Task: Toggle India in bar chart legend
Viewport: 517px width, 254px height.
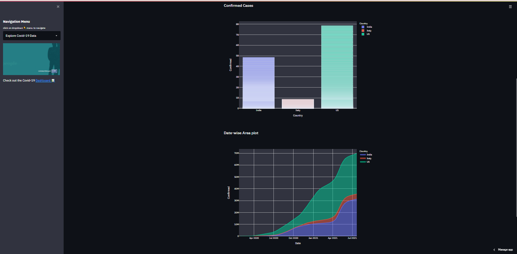Action: tap(367, 27)
